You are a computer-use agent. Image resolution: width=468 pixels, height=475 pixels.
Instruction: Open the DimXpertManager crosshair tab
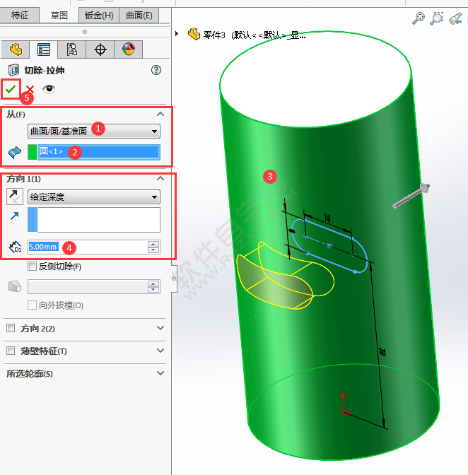[100, 49]
